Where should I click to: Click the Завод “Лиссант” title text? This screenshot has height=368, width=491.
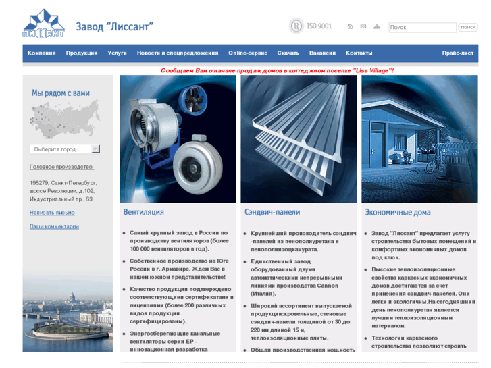coord(115,26)
